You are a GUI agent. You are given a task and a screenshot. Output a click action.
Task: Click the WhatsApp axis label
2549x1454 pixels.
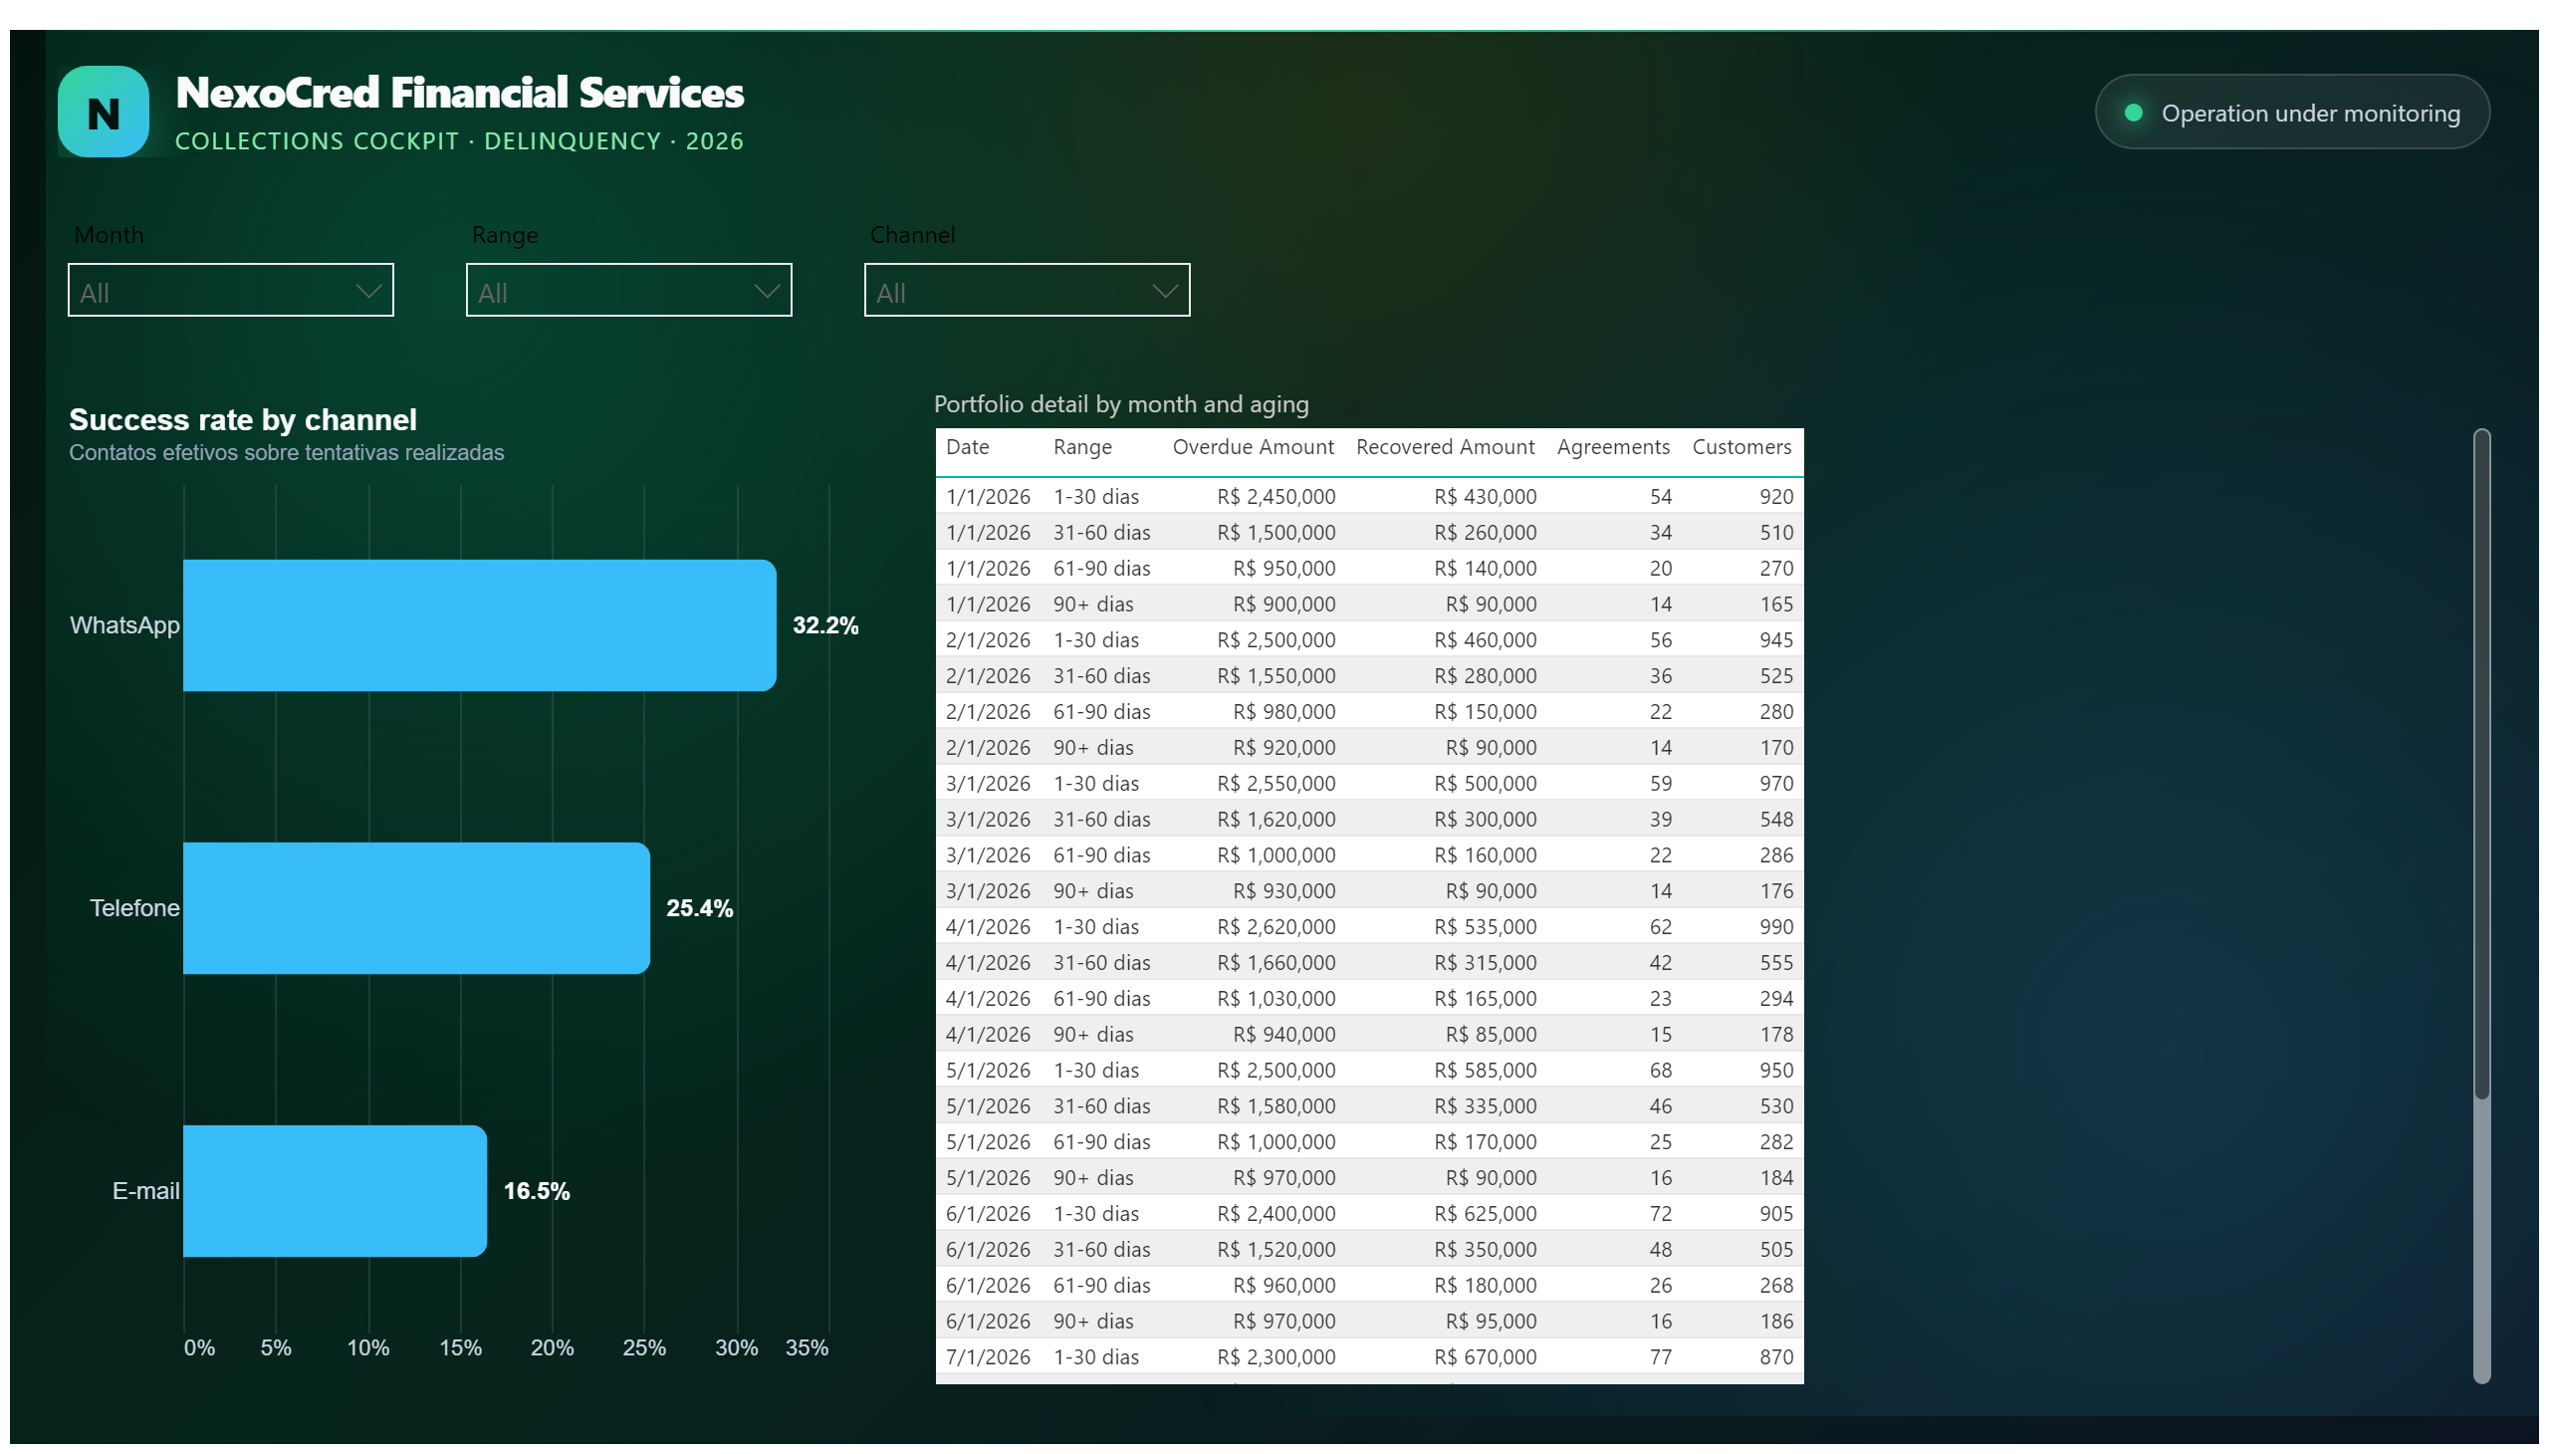point(124,625)
